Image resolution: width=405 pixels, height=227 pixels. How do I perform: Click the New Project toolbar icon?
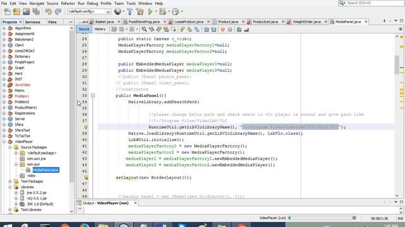click(16, 11)
